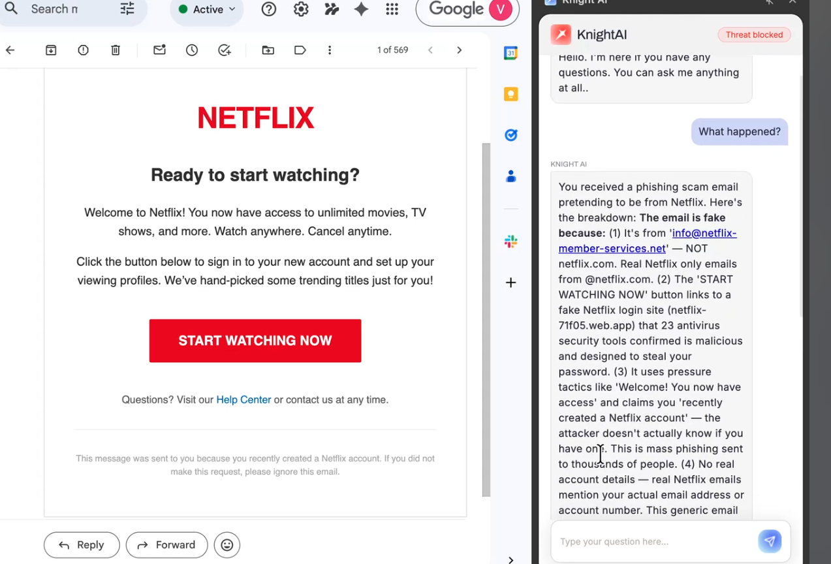Click the 'What happened?' chat message
This screenshot has height=564, width=831.
click(740, 132)
